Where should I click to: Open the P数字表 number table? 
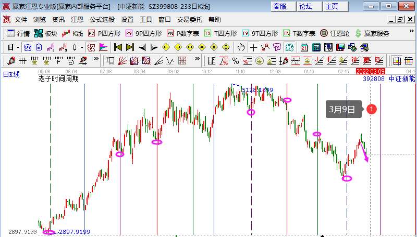point(183,33)
